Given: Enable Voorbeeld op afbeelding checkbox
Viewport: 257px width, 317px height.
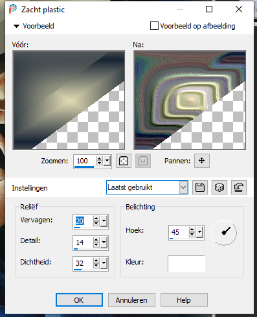Looking at the screenshot, I should click(x=154, y=26).
